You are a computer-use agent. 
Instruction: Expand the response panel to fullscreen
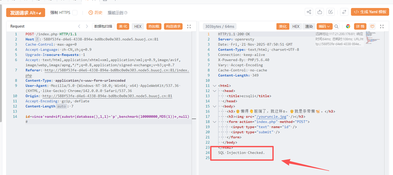coord(382,26)
